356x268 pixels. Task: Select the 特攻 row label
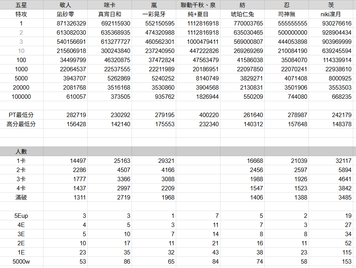[x=21, y=14]
